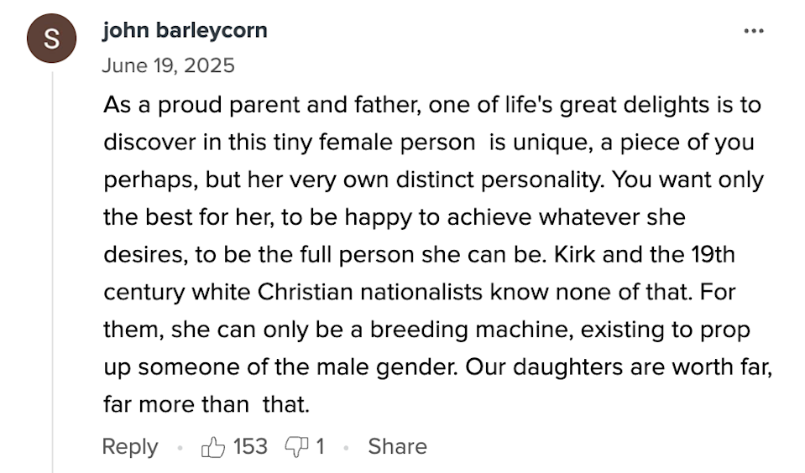
Task: Collapse thread using vertical line below avatar
Action: (52, 272)
